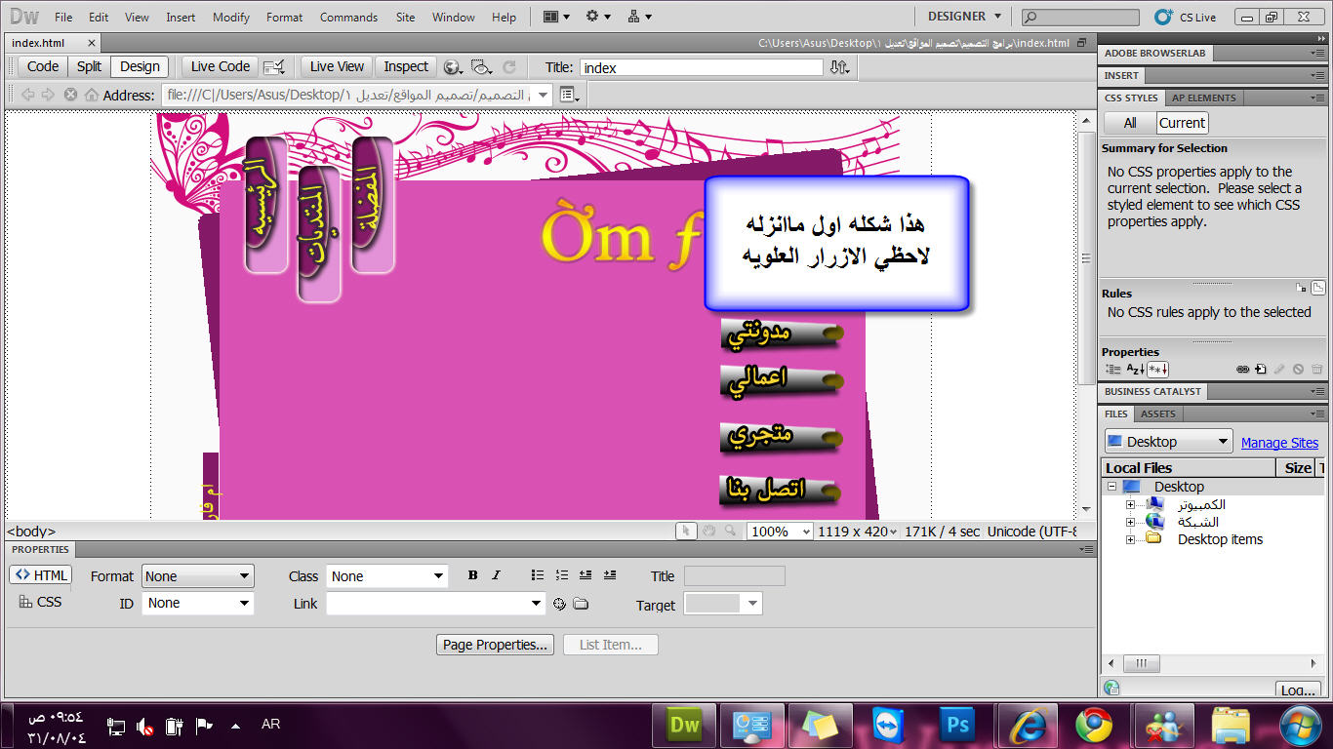1333x749 pixels.
Task: Click the Home icon beside Address
Action: click(x=92, y=95)
